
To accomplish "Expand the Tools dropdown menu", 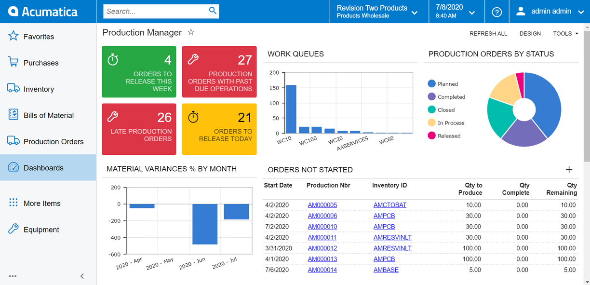I will pos(565,34).
